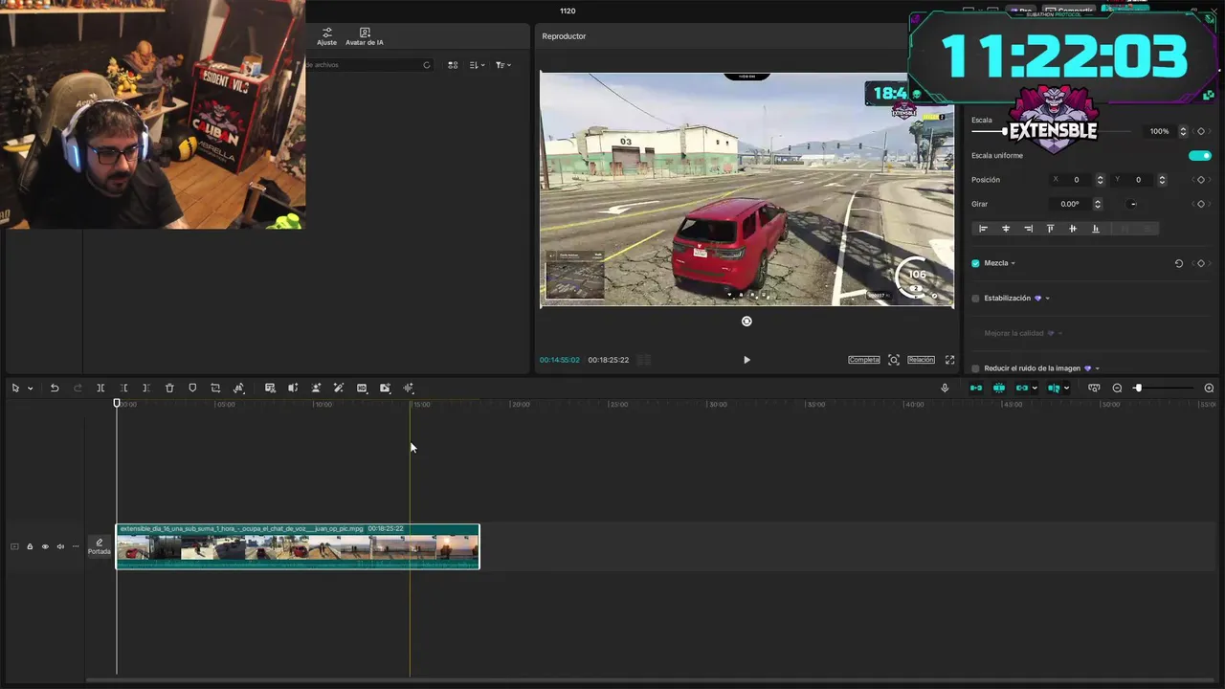The width and height of the screenshot is (1225, 689).
Task: Open the media sort dropdown
Action: coord(478,65)
